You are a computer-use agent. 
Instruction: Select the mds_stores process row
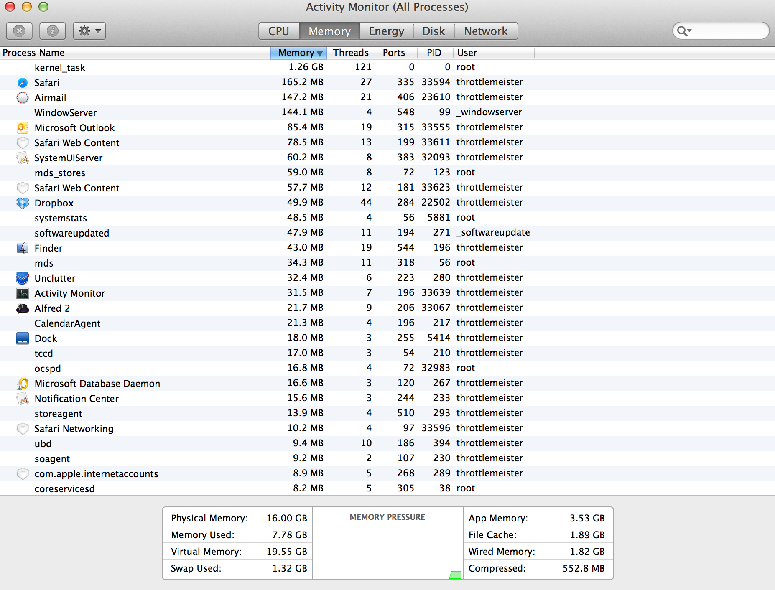click(387, 173)
